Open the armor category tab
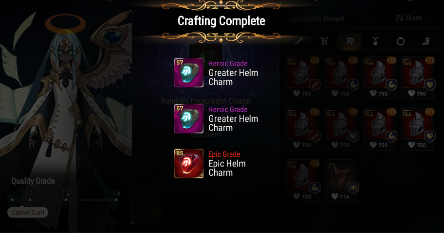444x233 pixels. tap(324, 42)
